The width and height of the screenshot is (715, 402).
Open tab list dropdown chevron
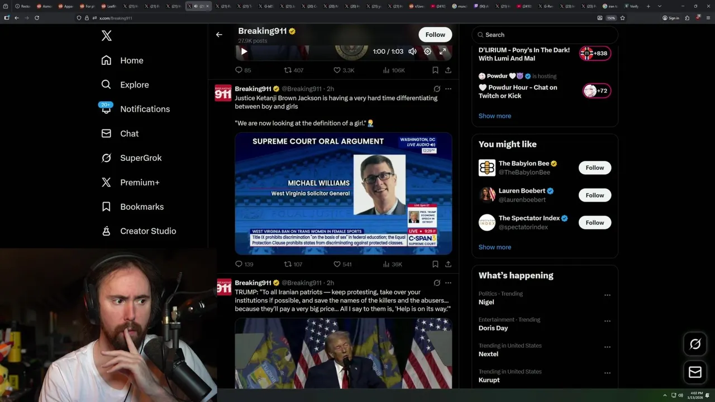point(660,6)
